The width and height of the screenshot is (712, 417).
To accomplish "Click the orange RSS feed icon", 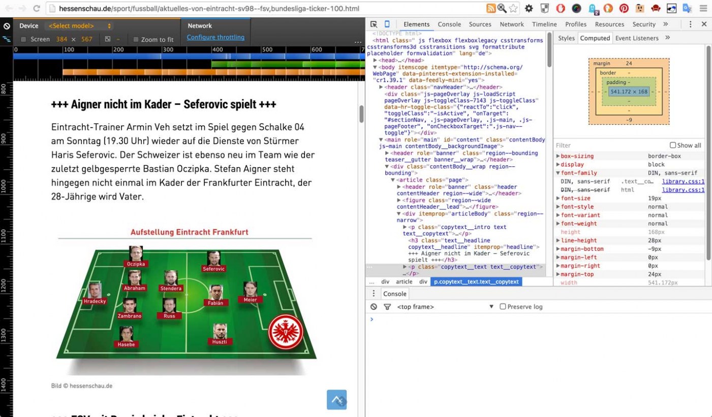I will (x=491, y=8).
